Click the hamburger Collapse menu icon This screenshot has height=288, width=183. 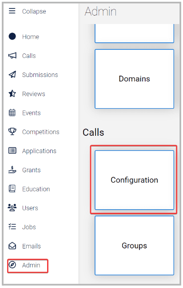(x=12, y=11)
